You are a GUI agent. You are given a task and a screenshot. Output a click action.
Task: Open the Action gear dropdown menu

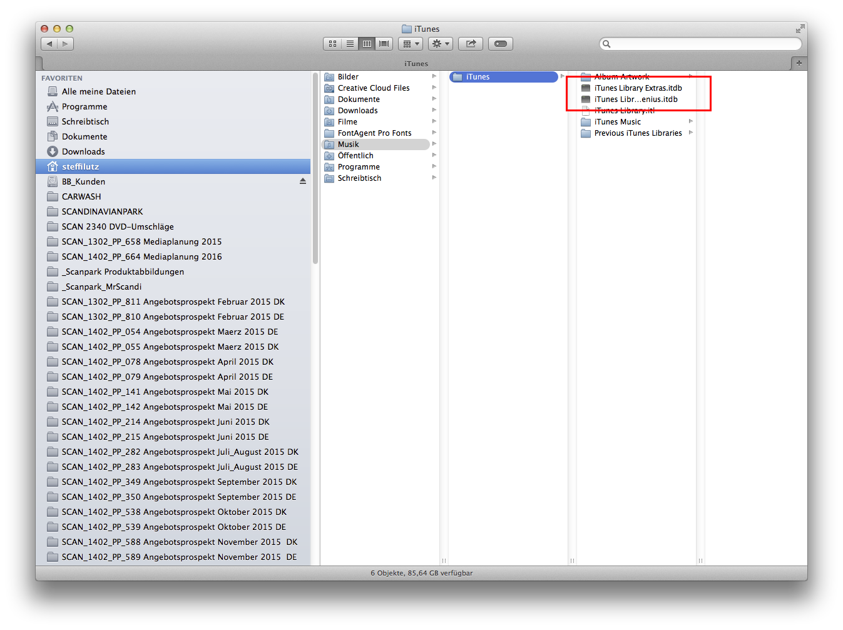click(441, 44)
